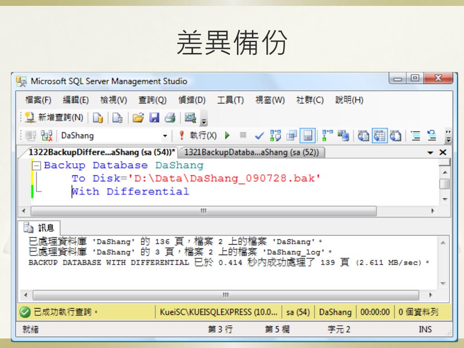Click the editor vertical scrollbar up arrow

[x=445, y=173]
